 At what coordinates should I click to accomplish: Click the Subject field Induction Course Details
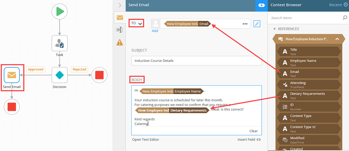196,61
